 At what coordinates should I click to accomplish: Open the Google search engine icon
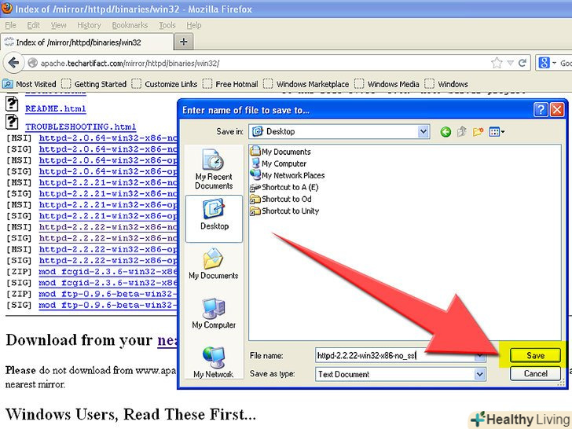click(544, 63)
